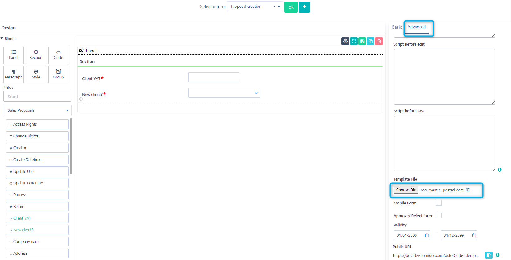Add the Group block
This screenshot has height=260, width=511.
[58, 75]
